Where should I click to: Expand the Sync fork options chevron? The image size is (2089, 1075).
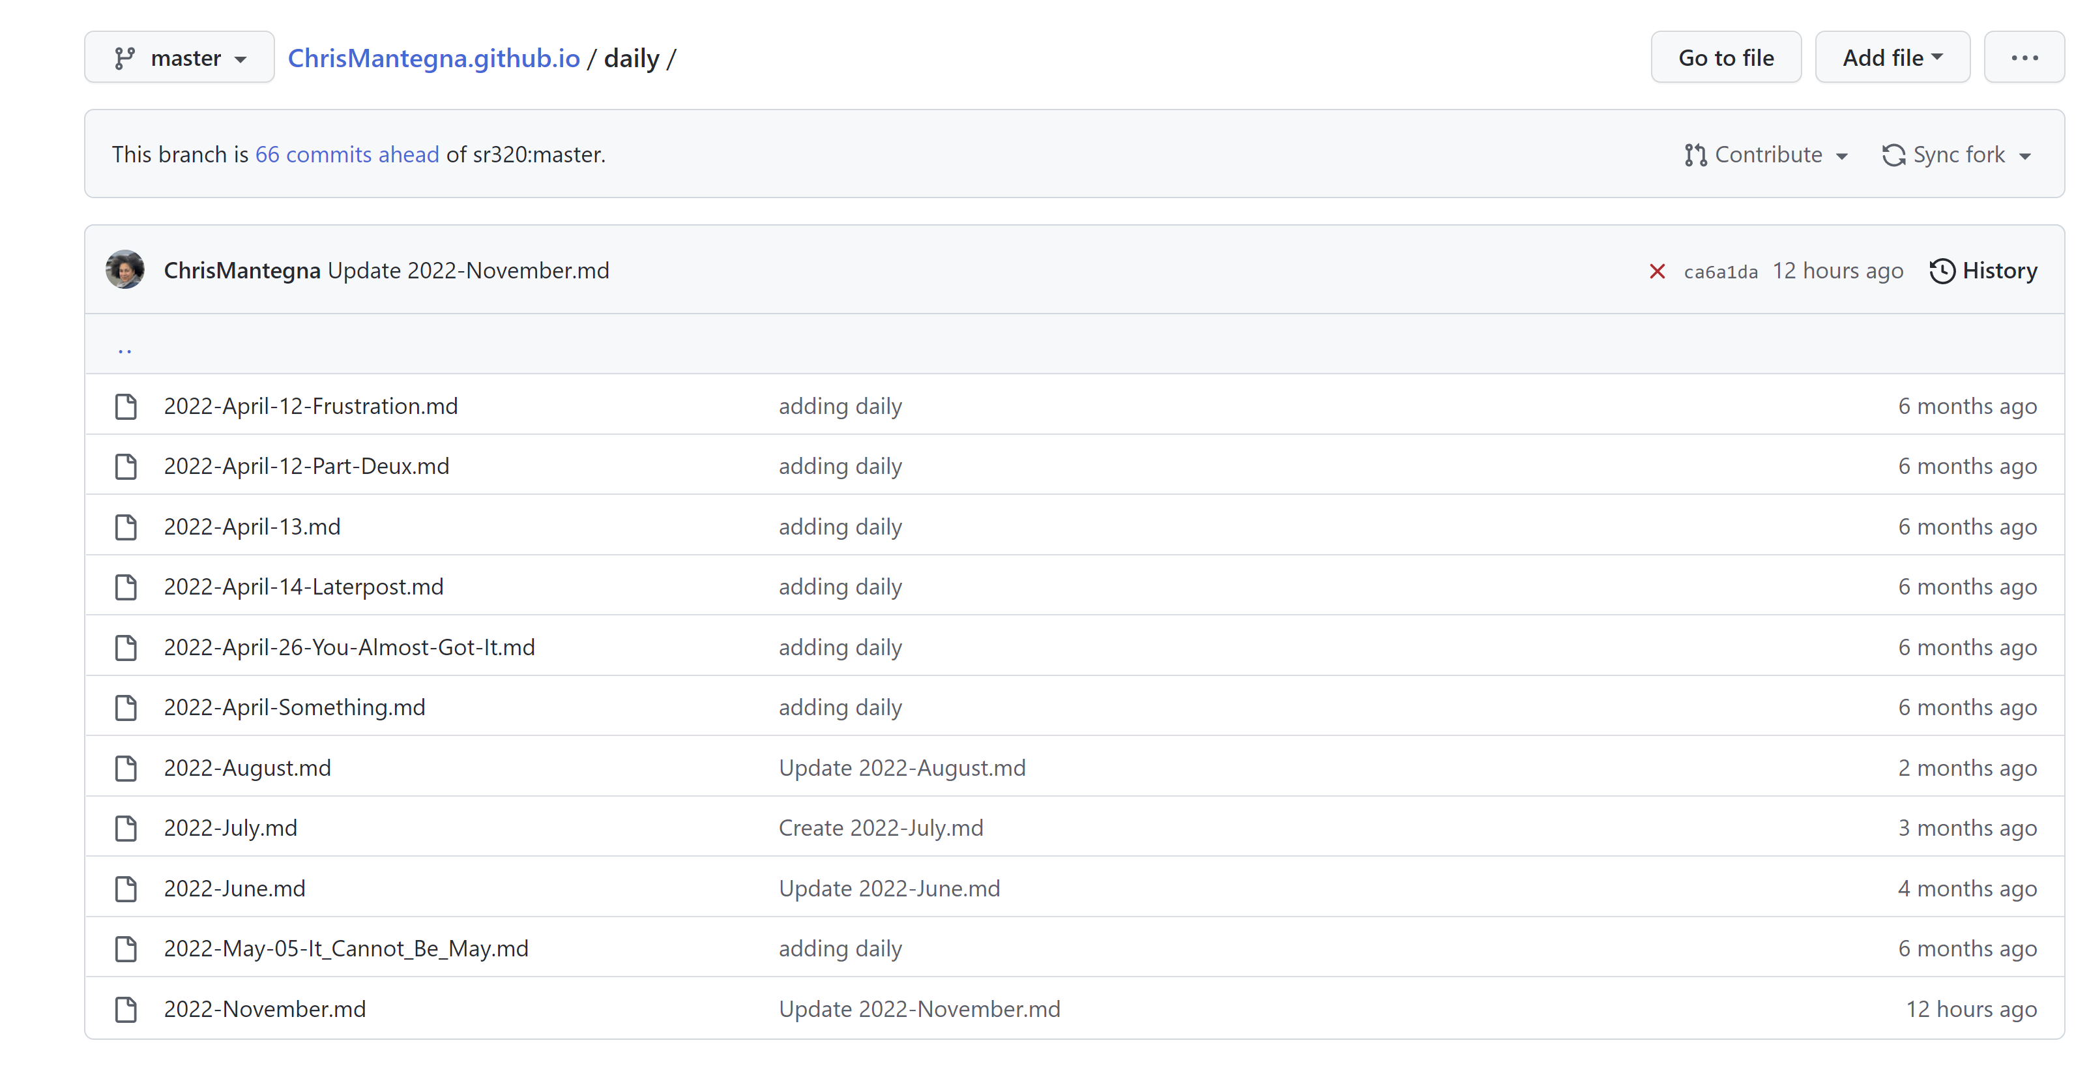click(2026, 155)
